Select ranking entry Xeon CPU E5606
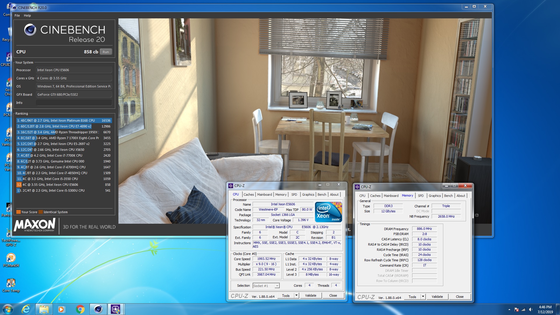 tap(64, 185)
